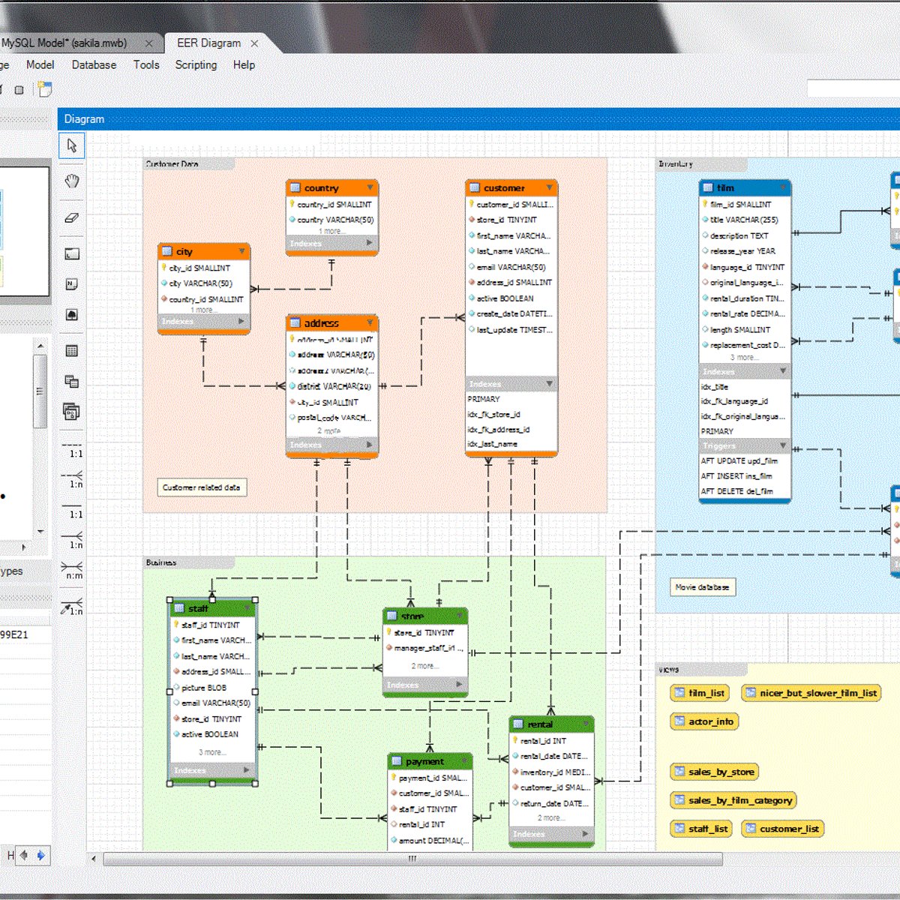900x900 pixels.
Task: Choose the 1:n identifying relationship tool
Action: 71,544
